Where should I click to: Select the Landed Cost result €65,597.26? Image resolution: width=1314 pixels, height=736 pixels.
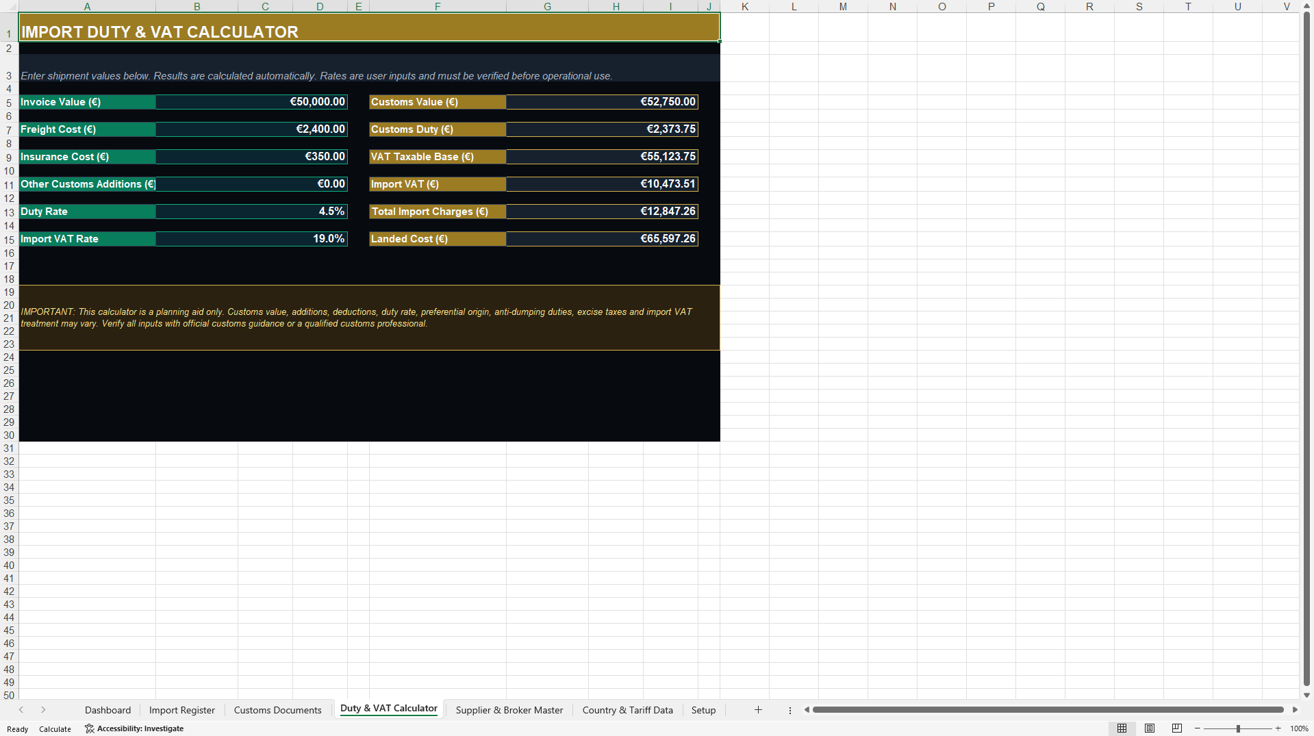point(602,239)
